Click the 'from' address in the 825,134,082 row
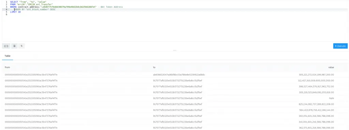Screen dimensions: 349x130 pyautogui.click(x=31, y=104)
